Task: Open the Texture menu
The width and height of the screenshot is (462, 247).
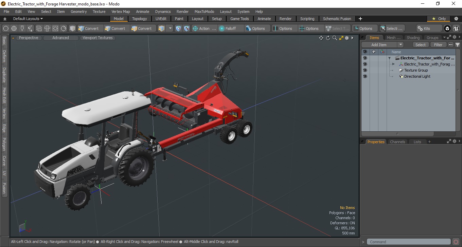Action: click(x=99, y=12)
